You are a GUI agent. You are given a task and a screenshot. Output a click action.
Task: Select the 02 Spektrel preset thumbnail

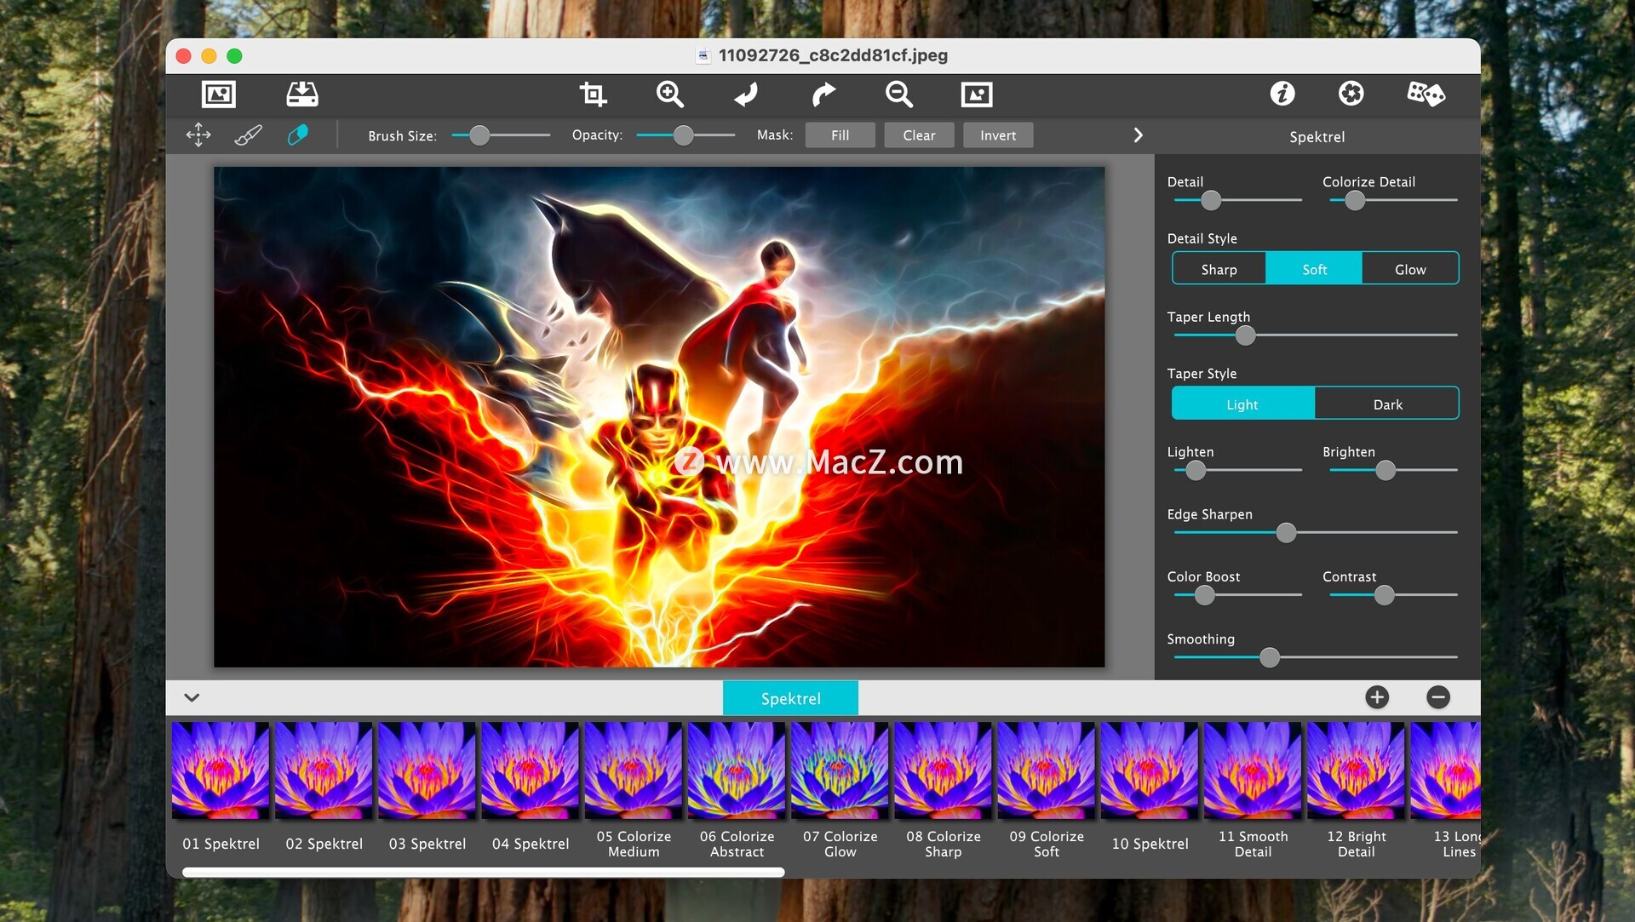point(324,770)
